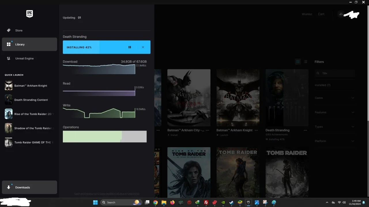Click the Filters heading

pos(319,62)
